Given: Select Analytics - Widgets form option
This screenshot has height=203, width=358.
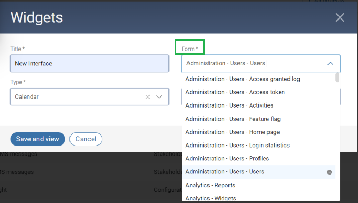Looking at the screenshot, I should [x=258, y=197].
